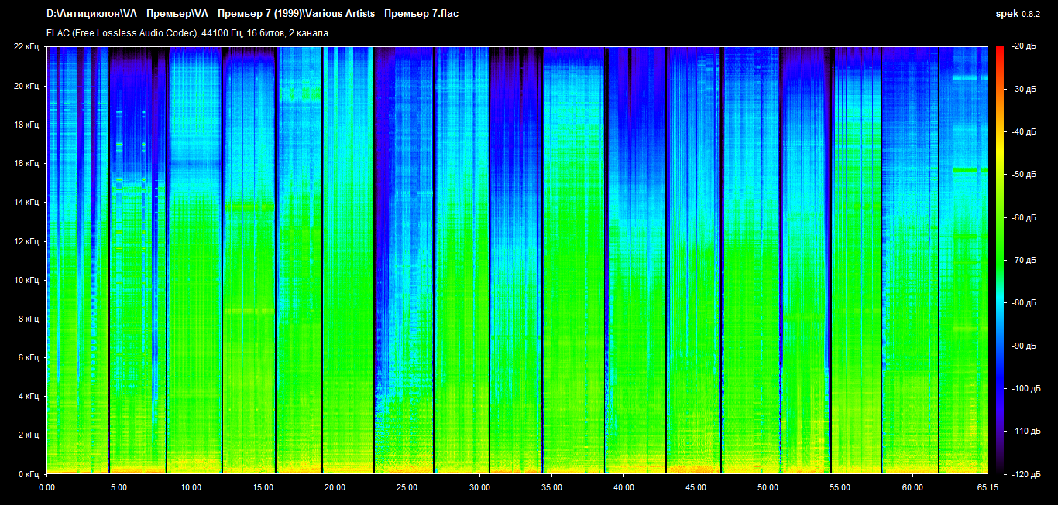Click the 10:00 time axis label

point(191,487)
